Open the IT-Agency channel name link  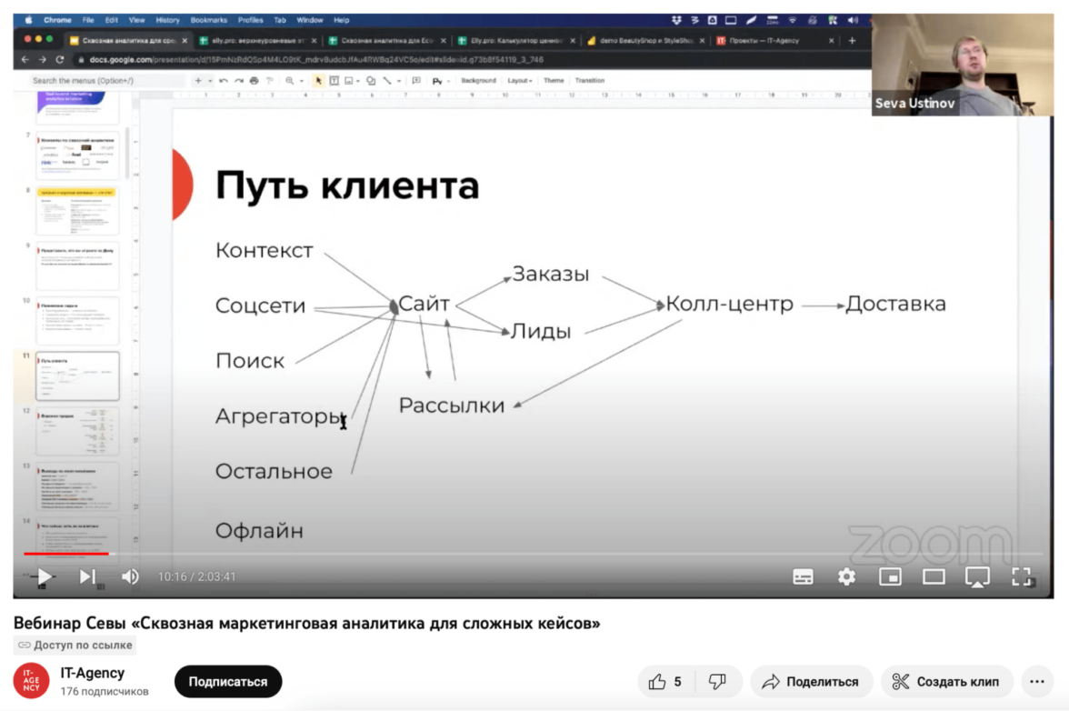pyautogui.click(x=92, y=673)
